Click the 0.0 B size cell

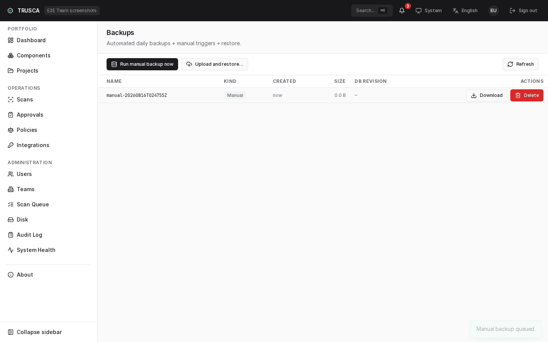click(340, 95)
